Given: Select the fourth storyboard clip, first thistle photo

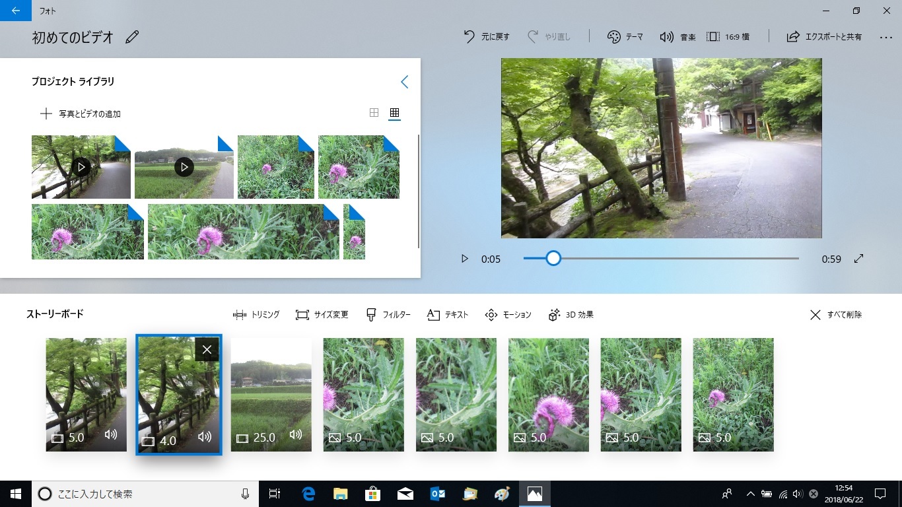Looking at the screenshot, I should tap(363, 395).
